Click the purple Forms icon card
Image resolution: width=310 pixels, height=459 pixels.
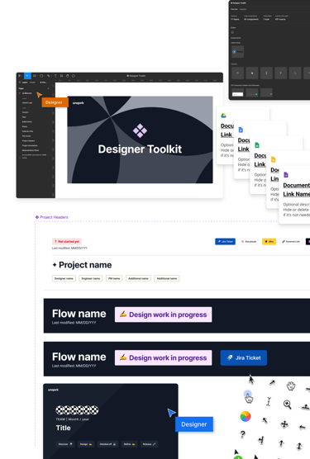coord(286,175)
